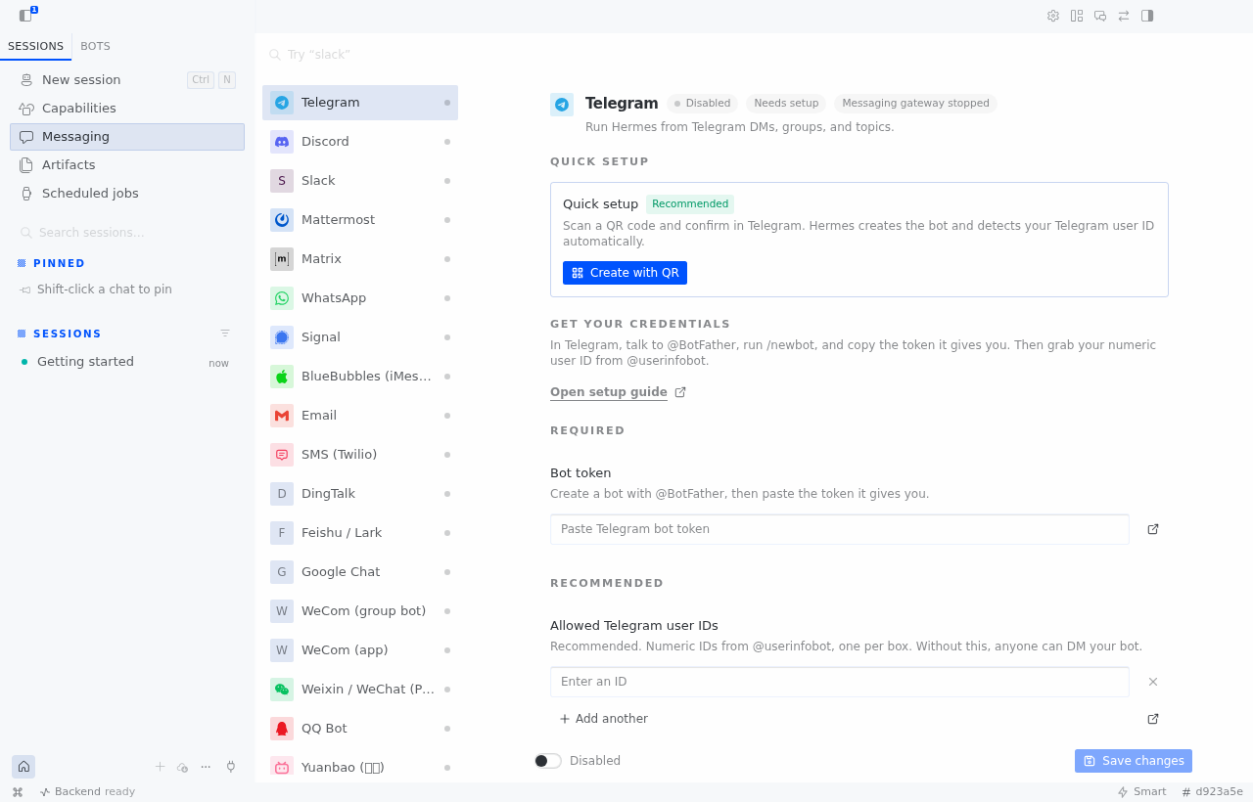This screenshot has height=802, width=1253.
Task: Focus the Enter an ID field
Action: pos(840,682)
